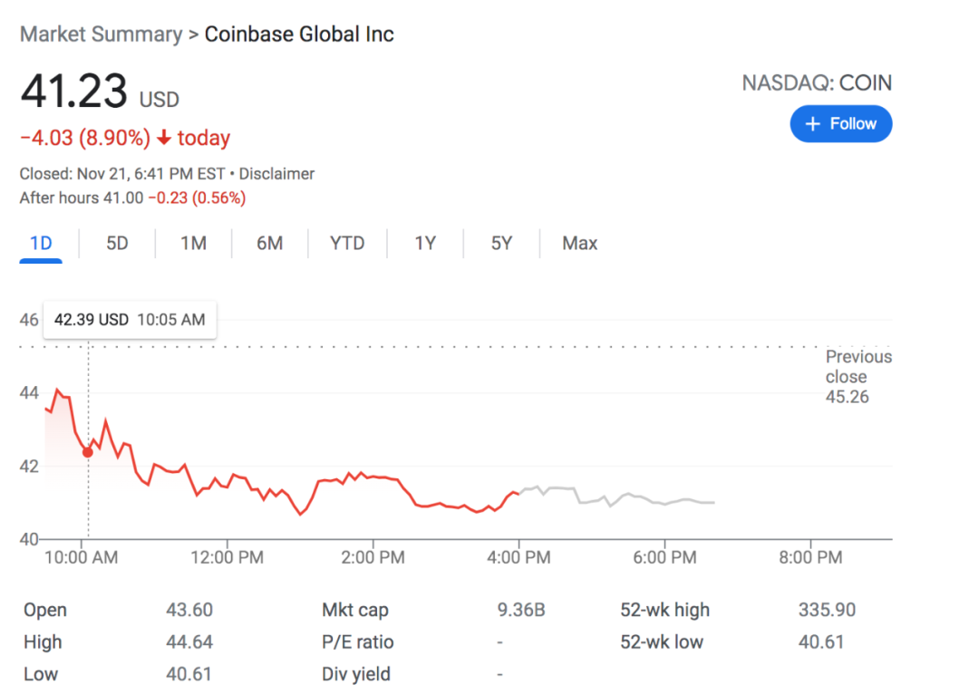Screen dimensions: 979x694
Task: Open the Market Summary breadcrumb link
Action: pos(101,34)
